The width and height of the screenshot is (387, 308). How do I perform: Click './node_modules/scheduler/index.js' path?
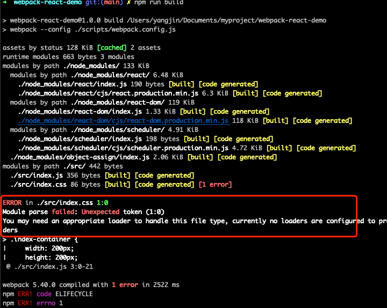80,139
